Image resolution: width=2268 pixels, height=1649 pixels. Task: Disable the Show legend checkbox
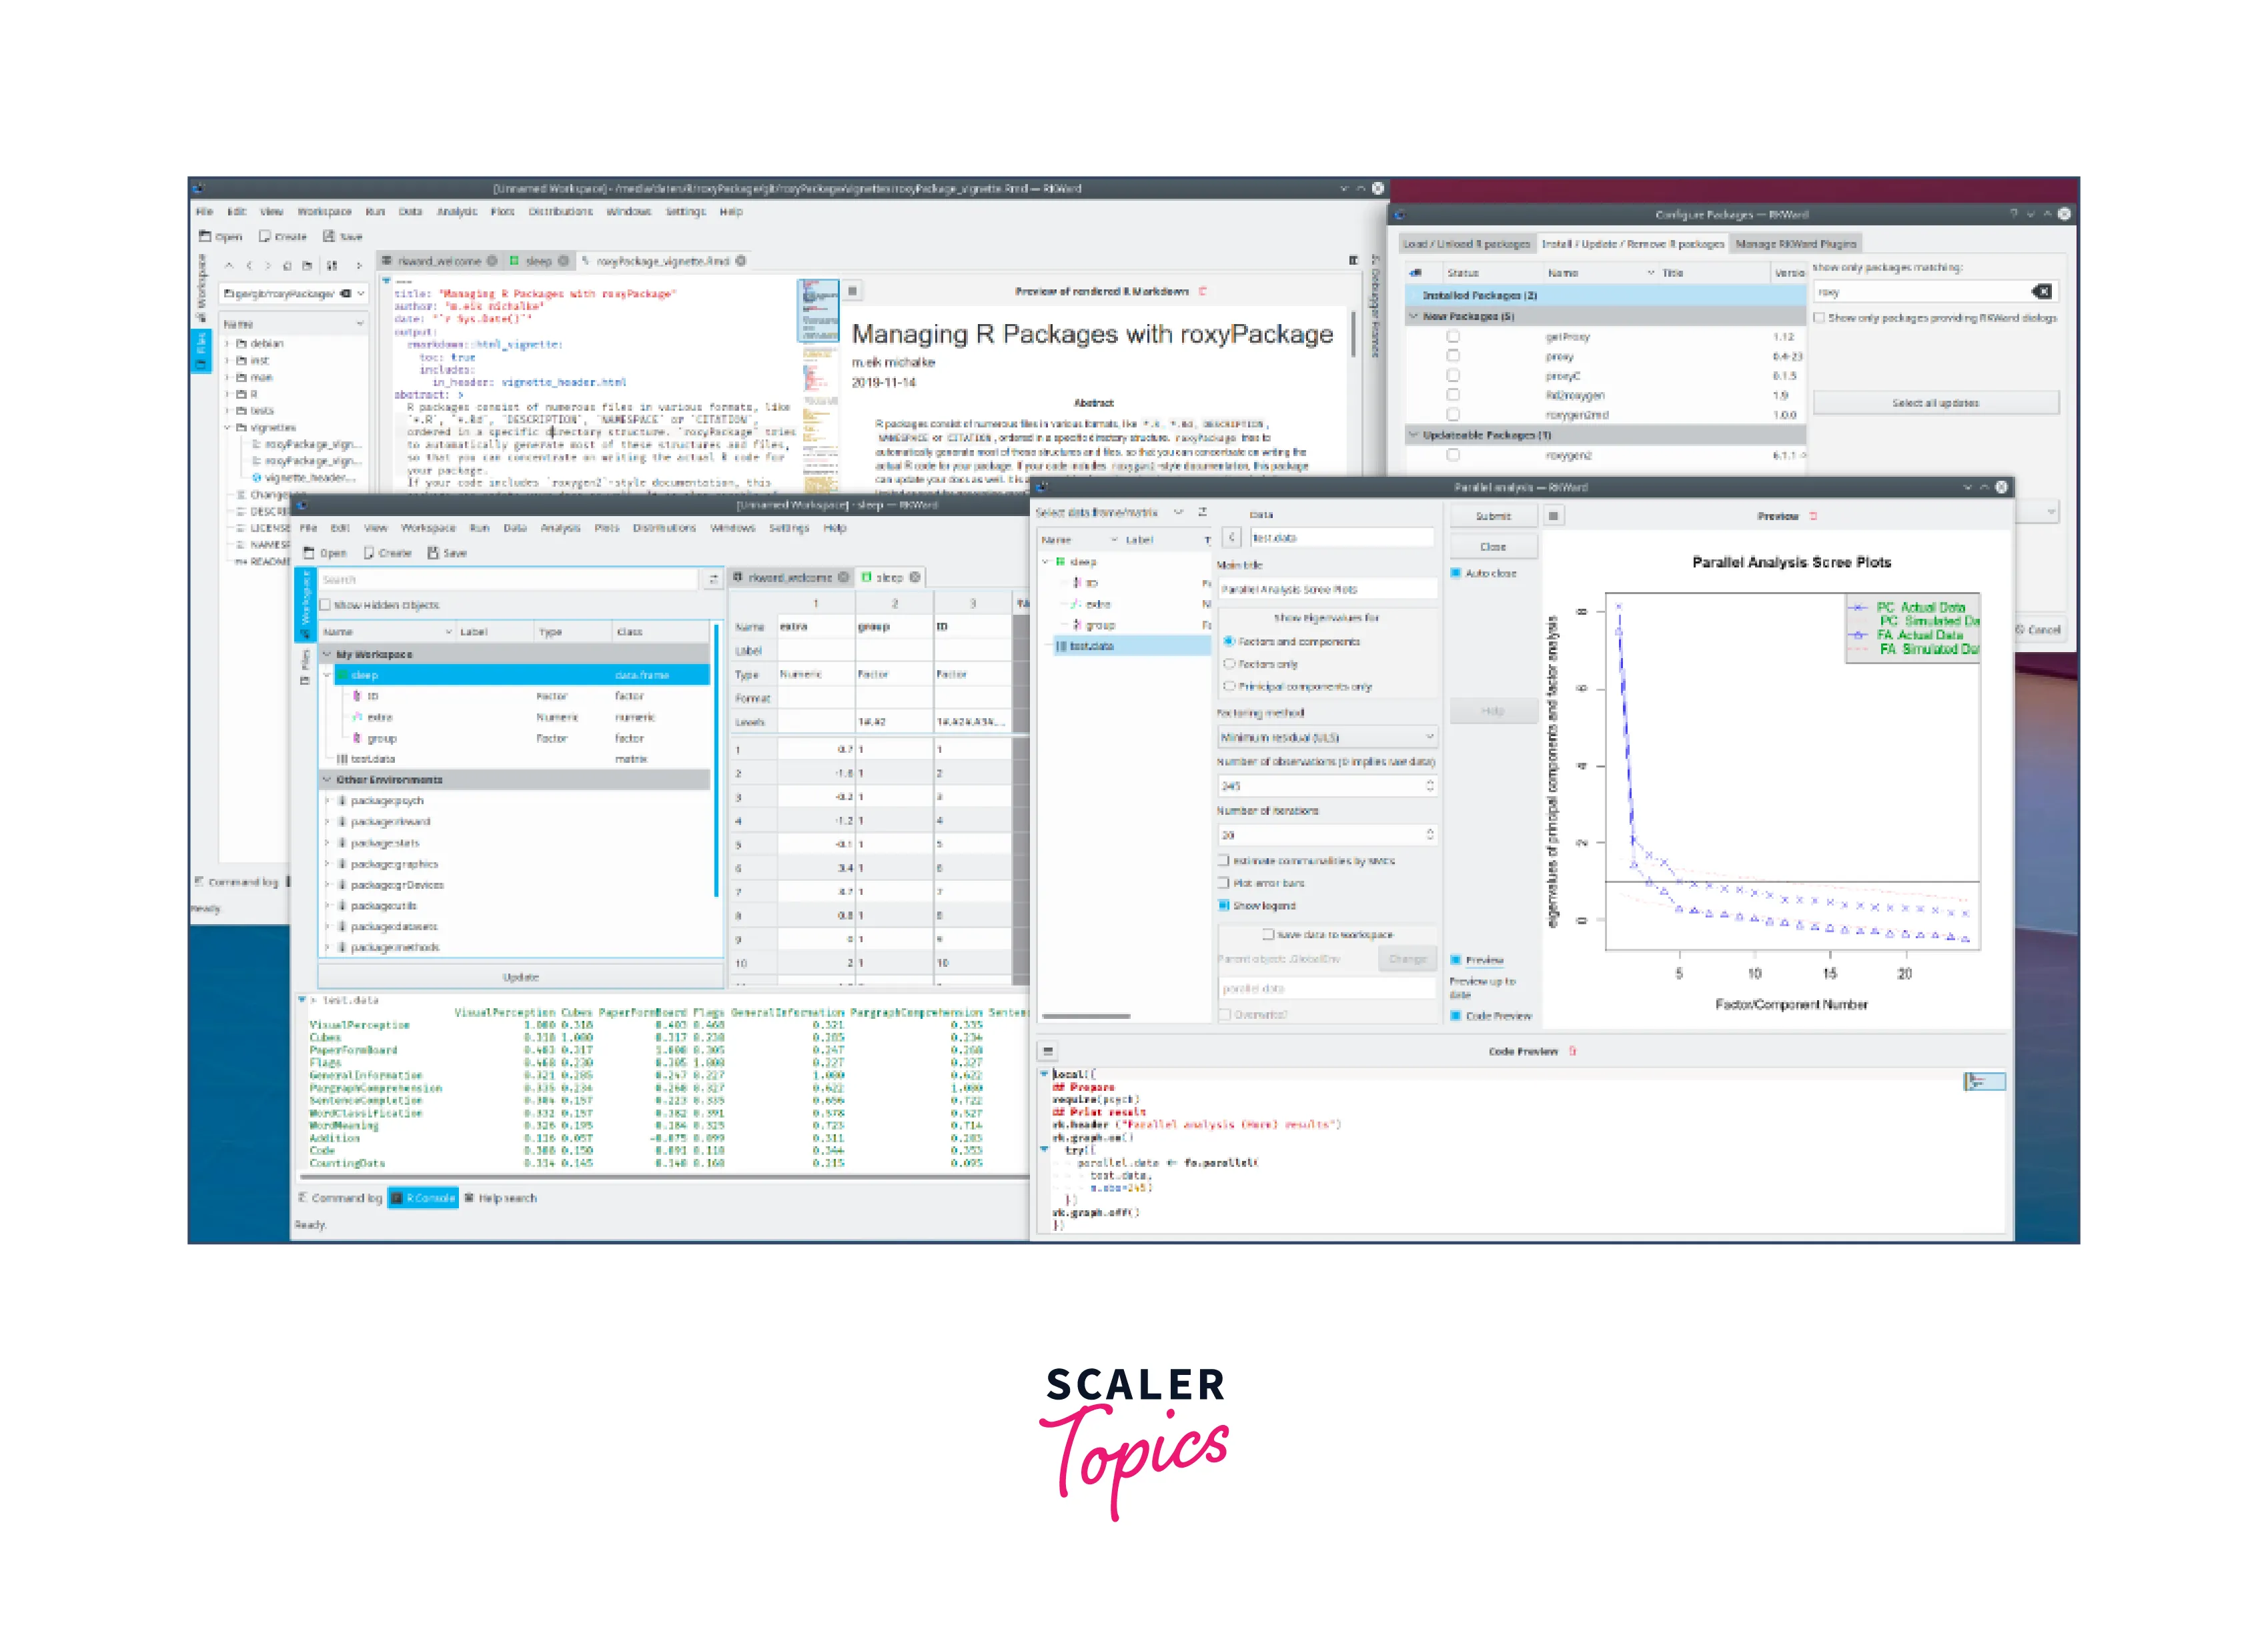1224,906
